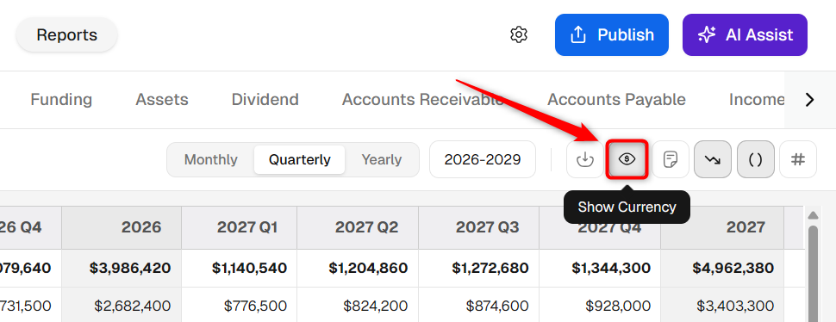Click the 2026 column header

tap(122, 227)
